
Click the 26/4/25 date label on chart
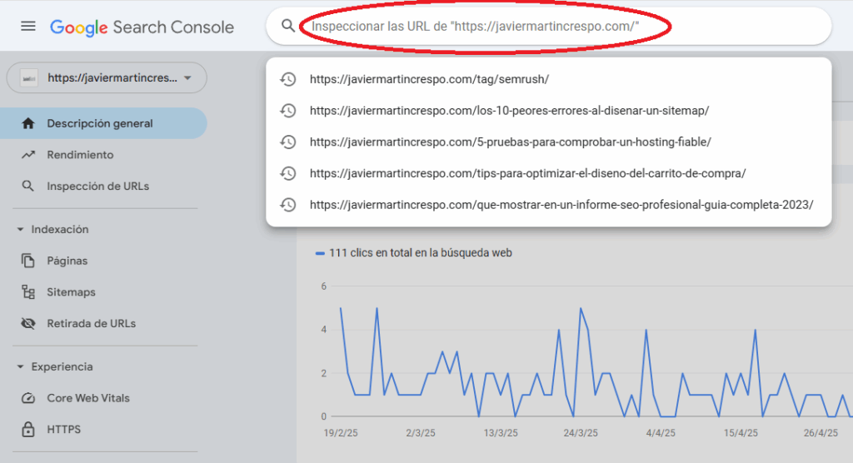821,433
